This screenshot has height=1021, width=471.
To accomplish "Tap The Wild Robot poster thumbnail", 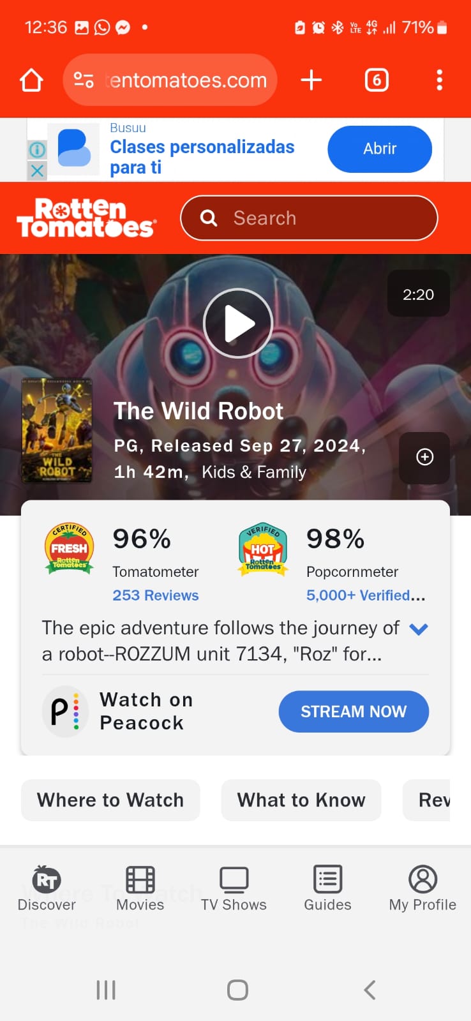I will tap(57, 431).
